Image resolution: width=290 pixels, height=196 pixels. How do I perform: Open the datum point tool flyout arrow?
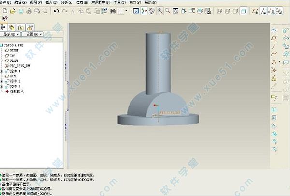click(279, 62)
